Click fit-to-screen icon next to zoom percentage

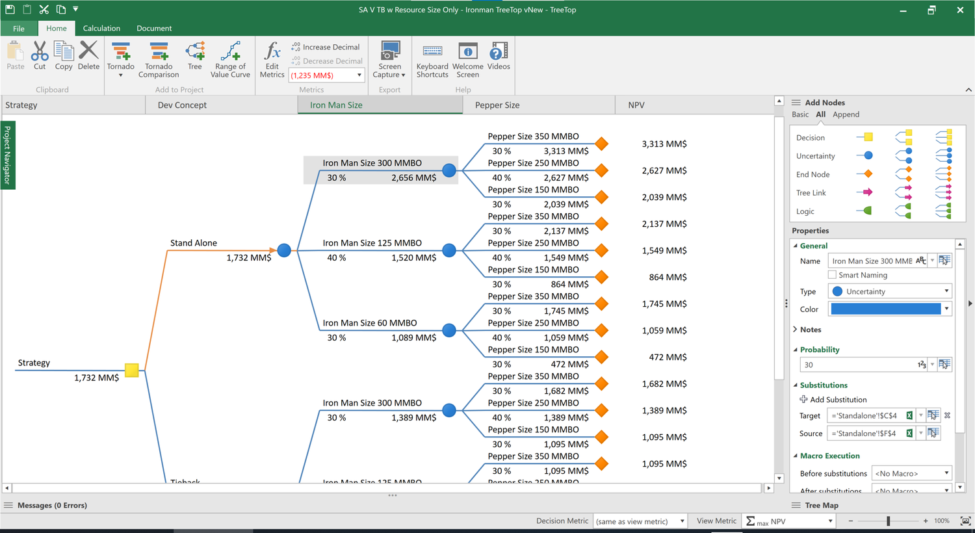965,521
